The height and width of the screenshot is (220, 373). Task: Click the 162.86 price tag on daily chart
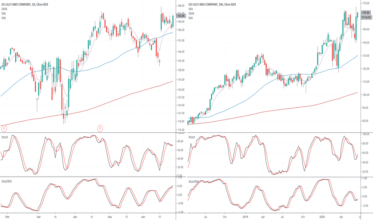(181, 16)
